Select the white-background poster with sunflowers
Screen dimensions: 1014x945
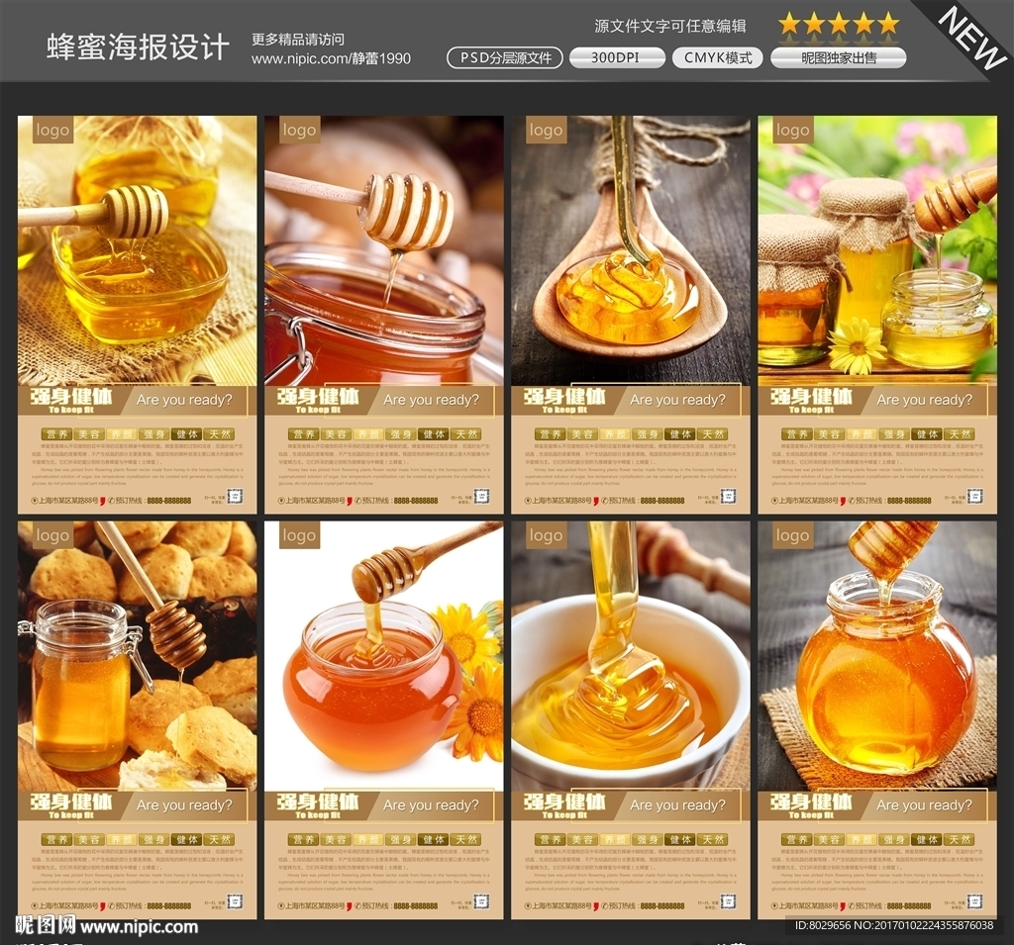pyautogui.click(x=384, y=720)
